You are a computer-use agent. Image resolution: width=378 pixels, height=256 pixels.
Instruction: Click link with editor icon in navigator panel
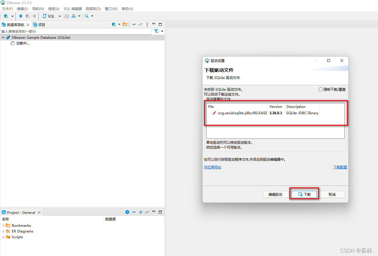[141, 25]
